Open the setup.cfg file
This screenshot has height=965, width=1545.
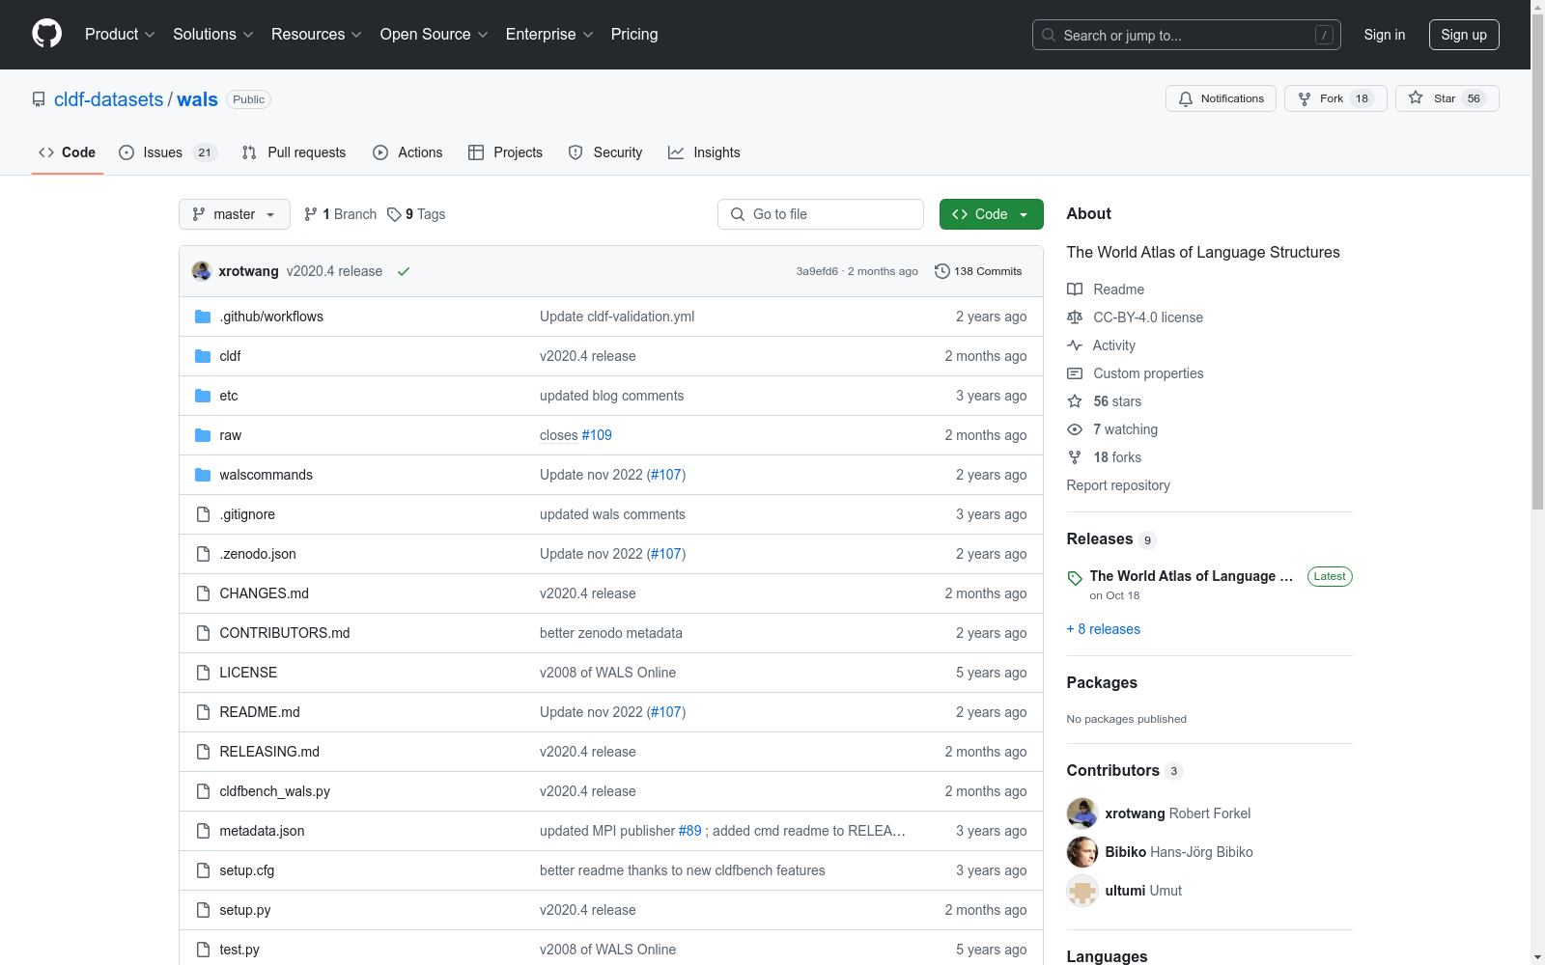coord(247,870)
